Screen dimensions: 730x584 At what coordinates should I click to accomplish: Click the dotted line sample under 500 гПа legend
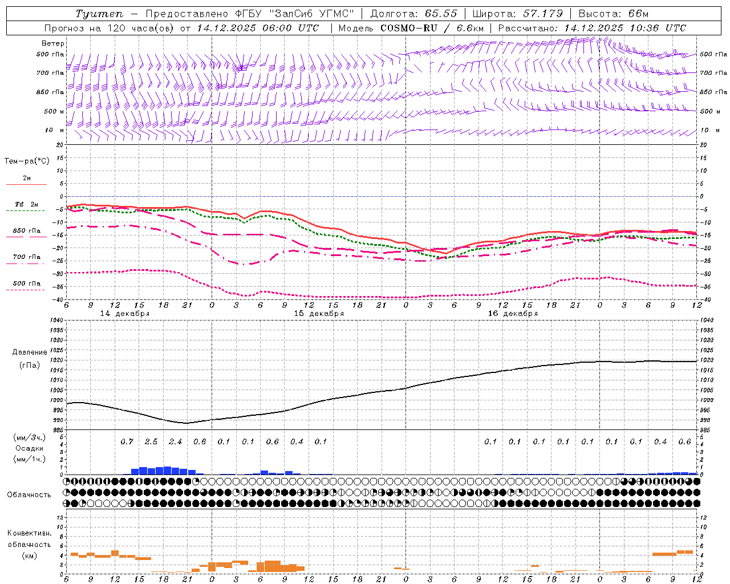click(25, 290)
